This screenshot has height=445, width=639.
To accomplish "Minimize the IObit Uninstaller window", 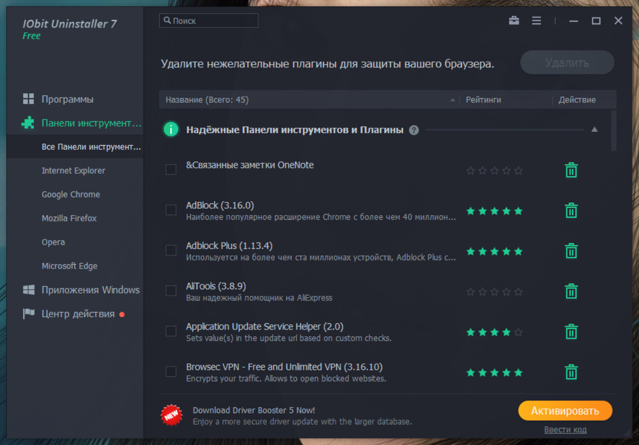I will pos(573,21).
